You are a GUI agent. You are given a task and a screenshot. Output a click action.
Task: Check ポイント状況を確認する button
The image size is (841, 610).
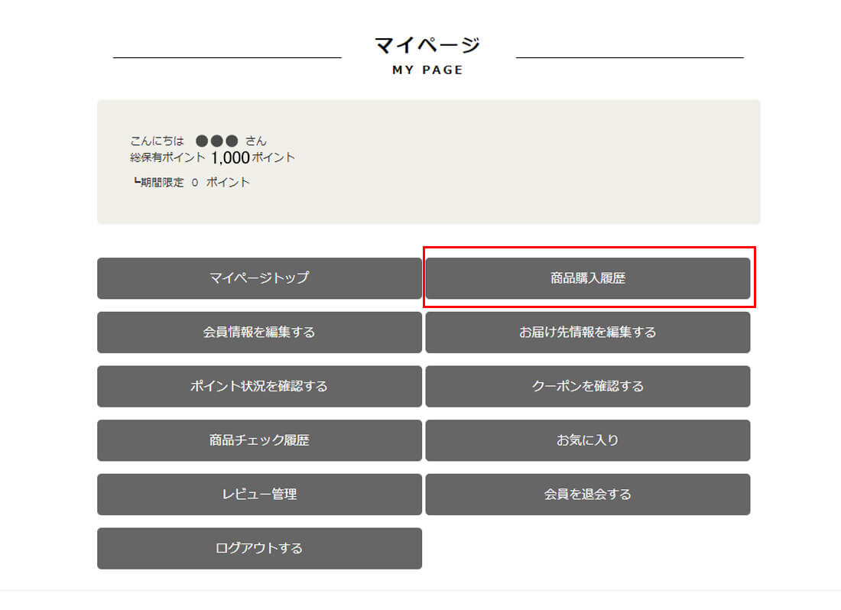pos(259,387)
